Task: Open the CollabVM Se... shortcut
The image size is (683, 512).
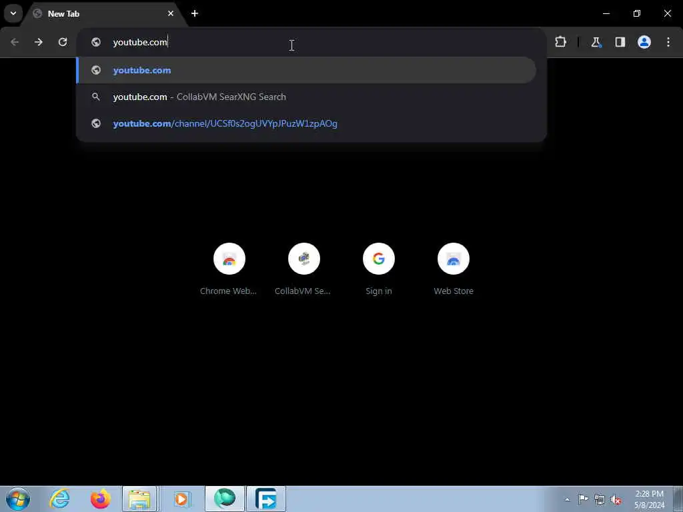Action: (303, 269)
